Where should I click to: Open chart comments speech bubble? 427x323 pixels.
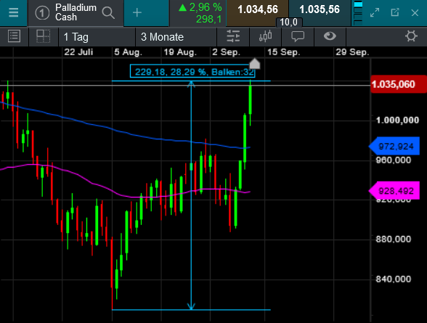[298, 36]
